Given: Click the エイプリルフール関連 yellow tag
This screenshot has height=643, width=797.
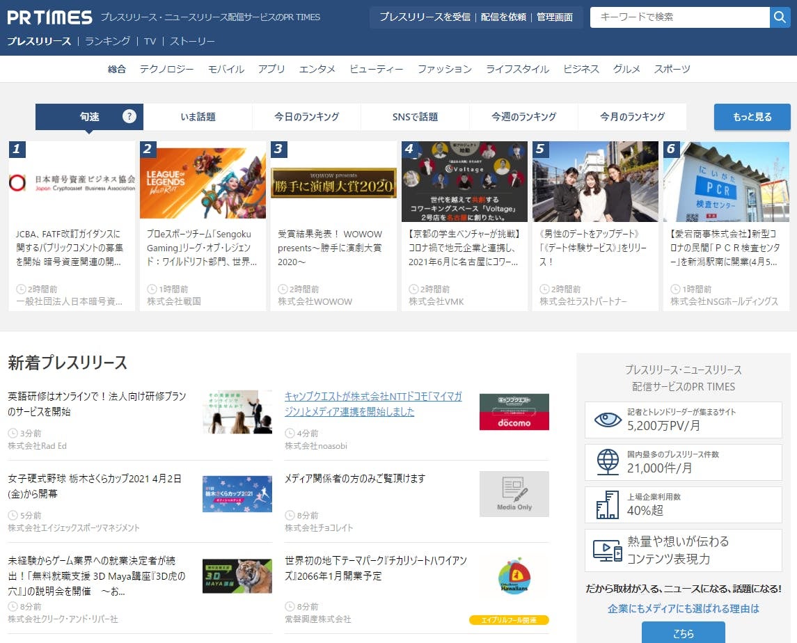Looking at the screenshot, I should point(509,620).
